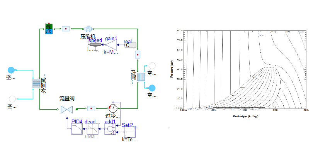Image resolution: width=318 pixels, height=157 pixels.
Task: Select the compressor (压缩机) component icon
Action: (88, 29)
